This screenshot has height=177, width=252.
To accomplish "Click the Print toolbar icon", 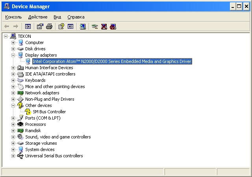I will (x=49, y=26).
